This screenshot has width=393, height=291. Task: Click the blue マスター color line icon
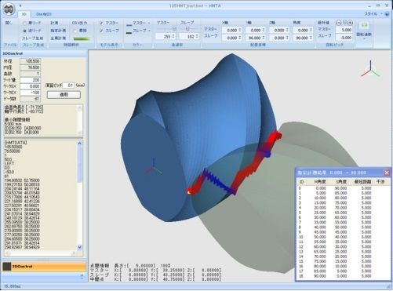(129, 25)
